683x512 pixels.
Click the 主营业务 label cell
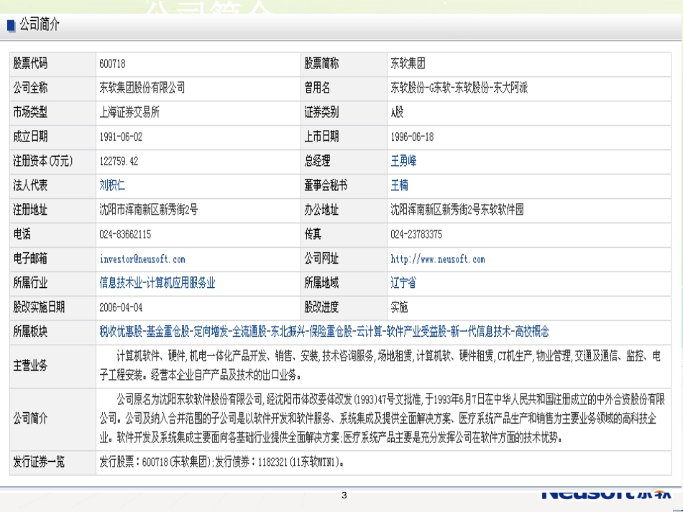(x=52, y=366)
